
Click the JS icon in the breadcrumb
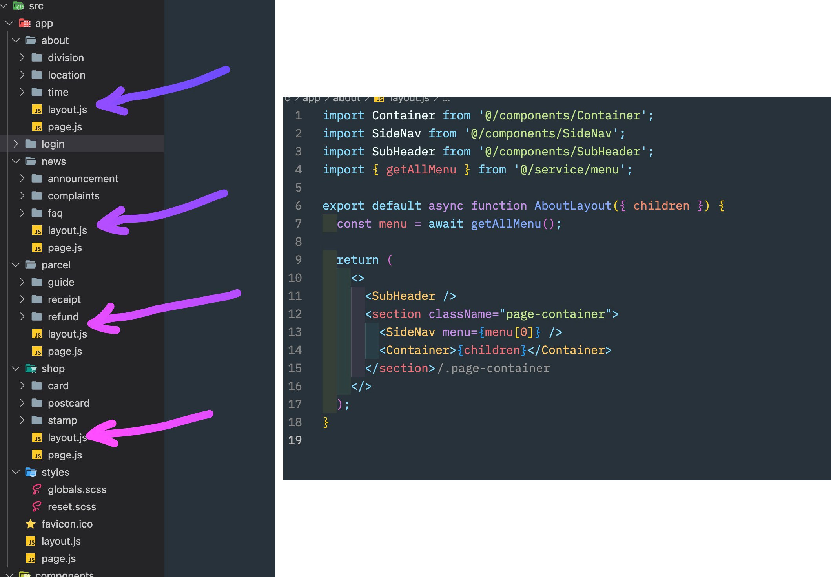379,99
